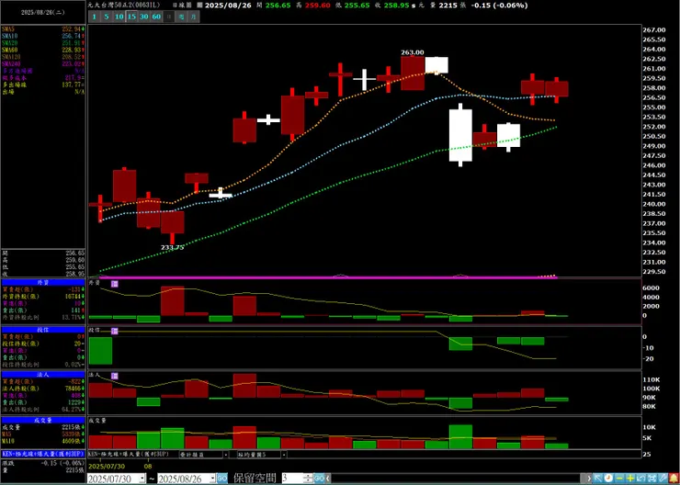Click the small icon left of 2025/08/26 header
Viewport: 680px width, 485px height.
199,6
